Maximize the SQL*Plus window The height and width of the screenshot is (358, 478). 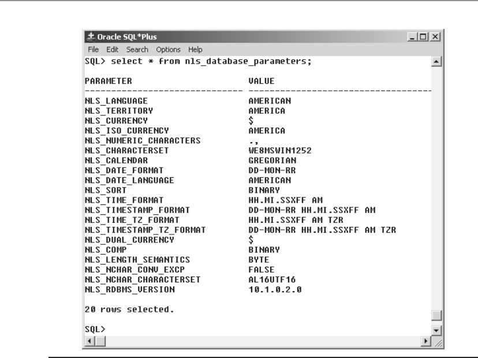(423, 37)
